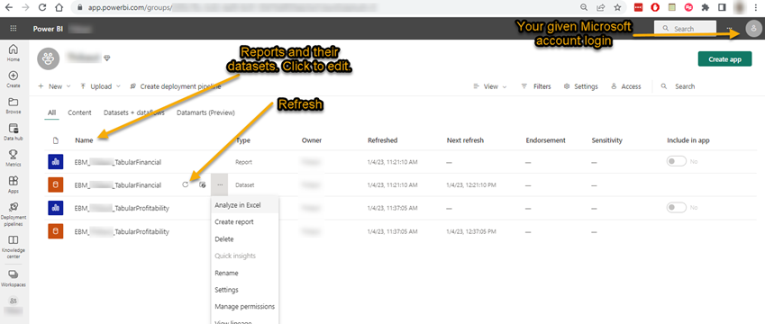765x324 pixels.
Task: Click the TabularProfitability dataset orange icon
Action: (56, 231)
